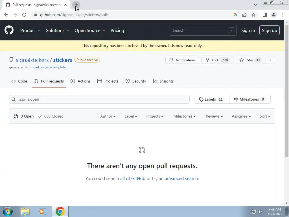Screen dimensions: 289x217
Task: Switch to the Insights tab
Action: (x=163, y=81)
